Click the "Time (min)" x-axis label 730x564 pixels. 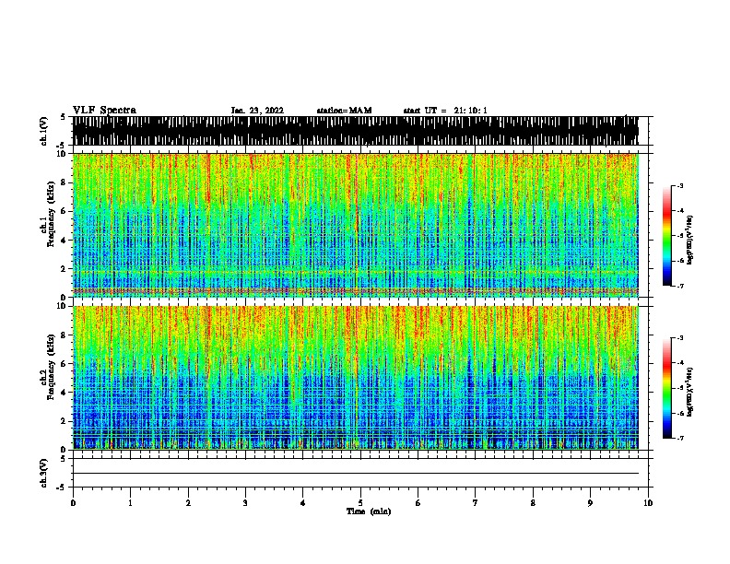click(x=369, y=511)
